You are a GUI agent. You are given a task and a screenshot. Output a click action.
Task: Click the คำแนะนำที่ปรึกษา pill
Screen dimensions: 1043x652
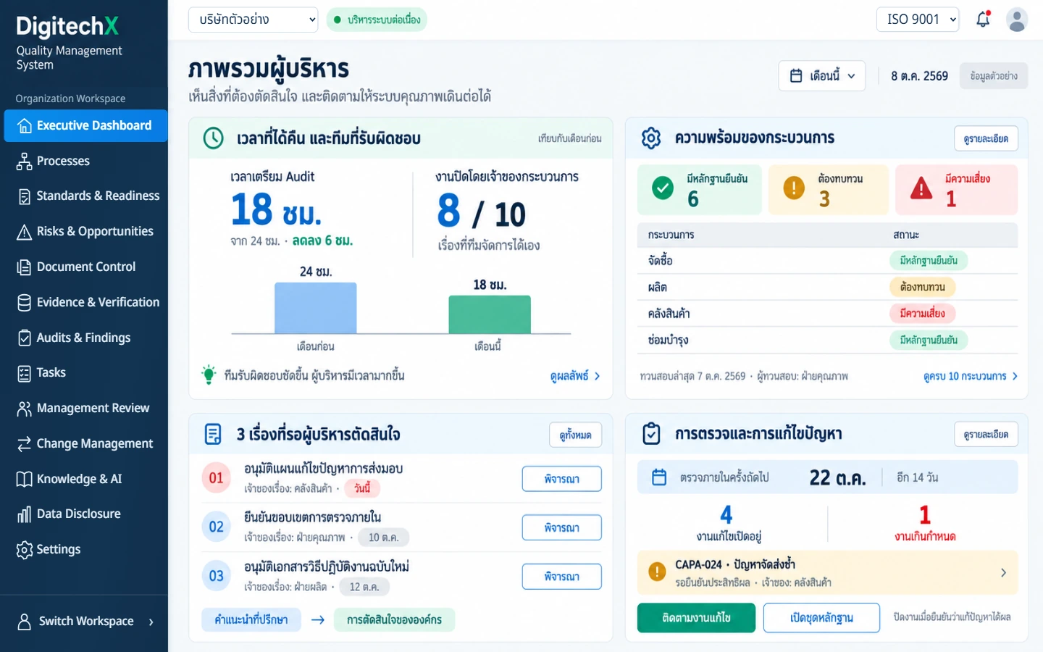[251, 619]
